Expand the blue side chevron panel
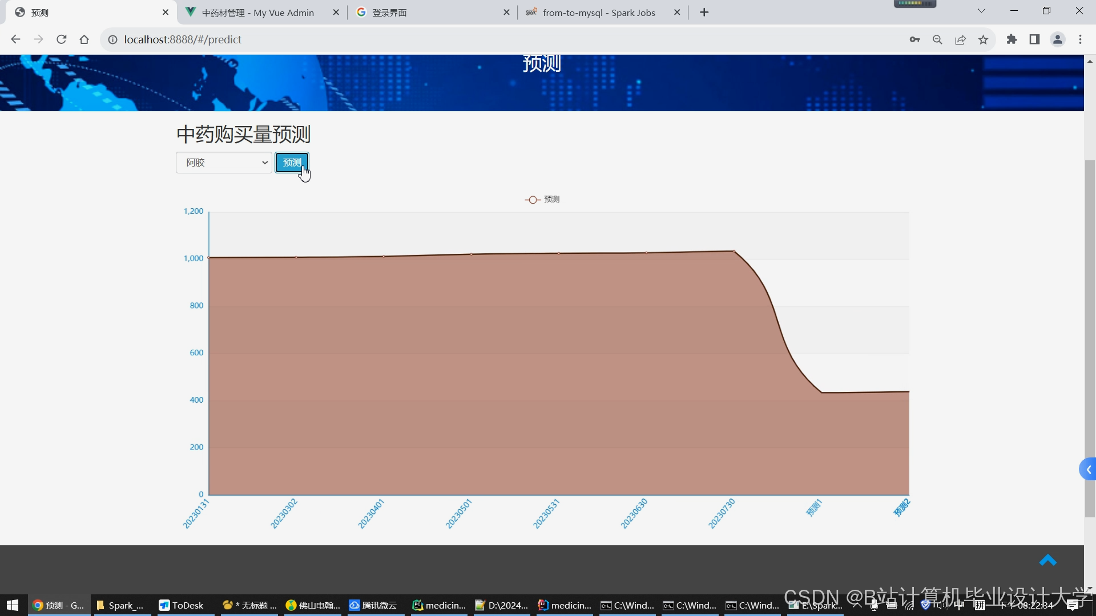The height and width of the screenshot is (616, 1096). 1088,469
